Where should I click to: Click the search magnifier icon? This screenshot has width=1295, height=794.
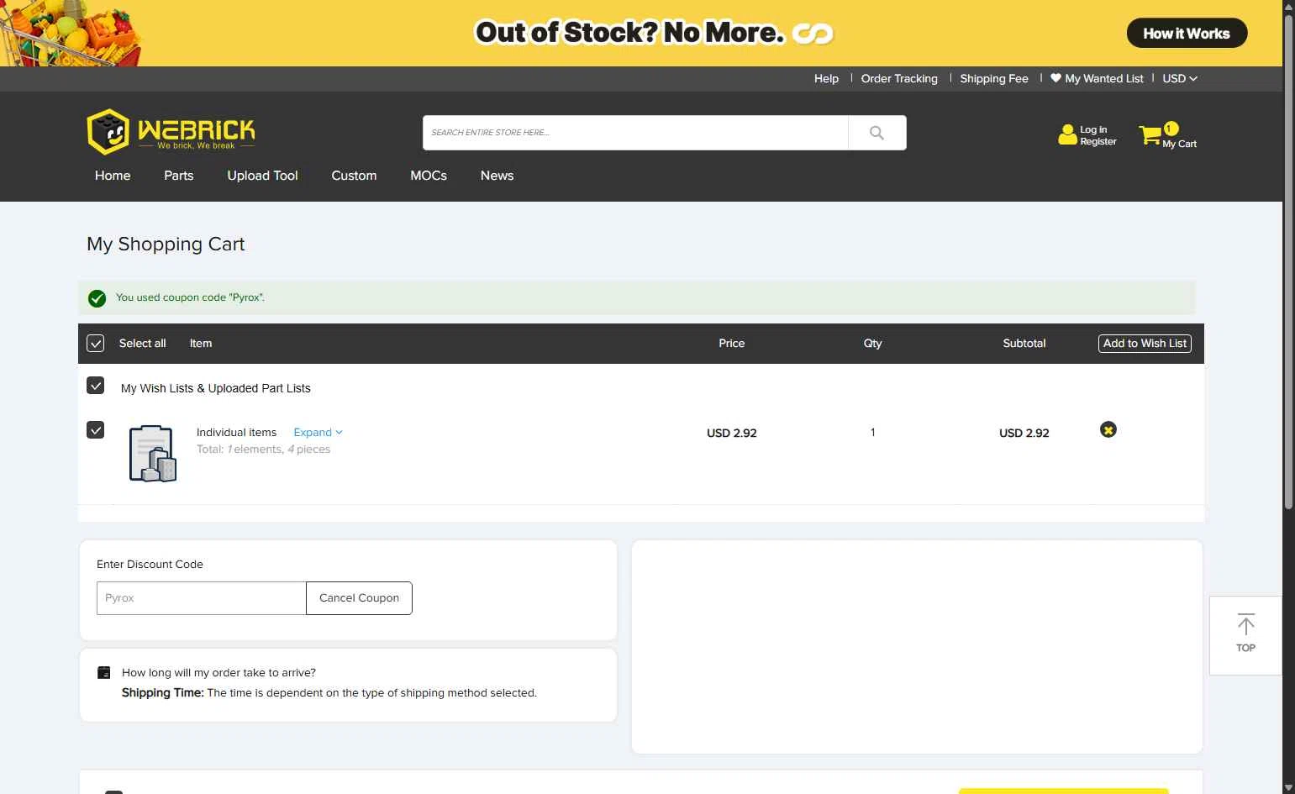point(876,133)
